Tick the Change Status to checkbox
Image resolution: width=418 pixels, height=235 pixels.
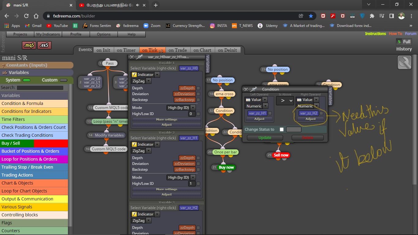(282, 129)
